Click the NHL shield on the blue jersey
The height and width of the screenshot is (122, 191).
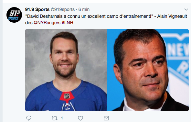(67, 96)
